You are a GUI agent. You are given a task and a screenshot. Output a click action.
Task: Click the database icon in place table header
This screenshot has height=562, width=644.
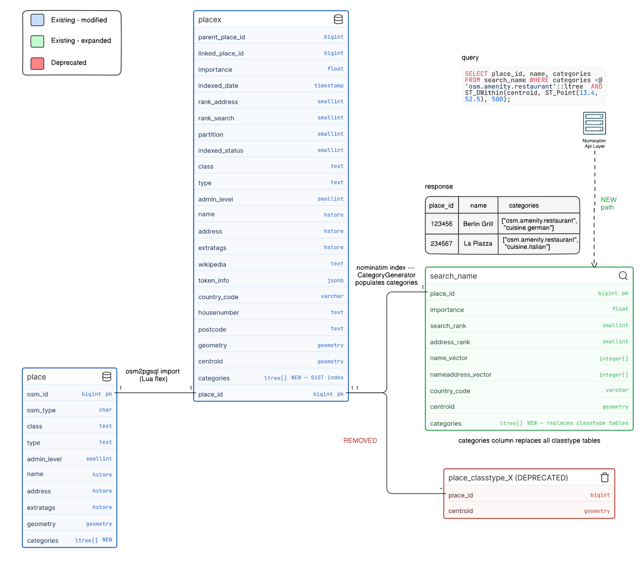point(107,376)
